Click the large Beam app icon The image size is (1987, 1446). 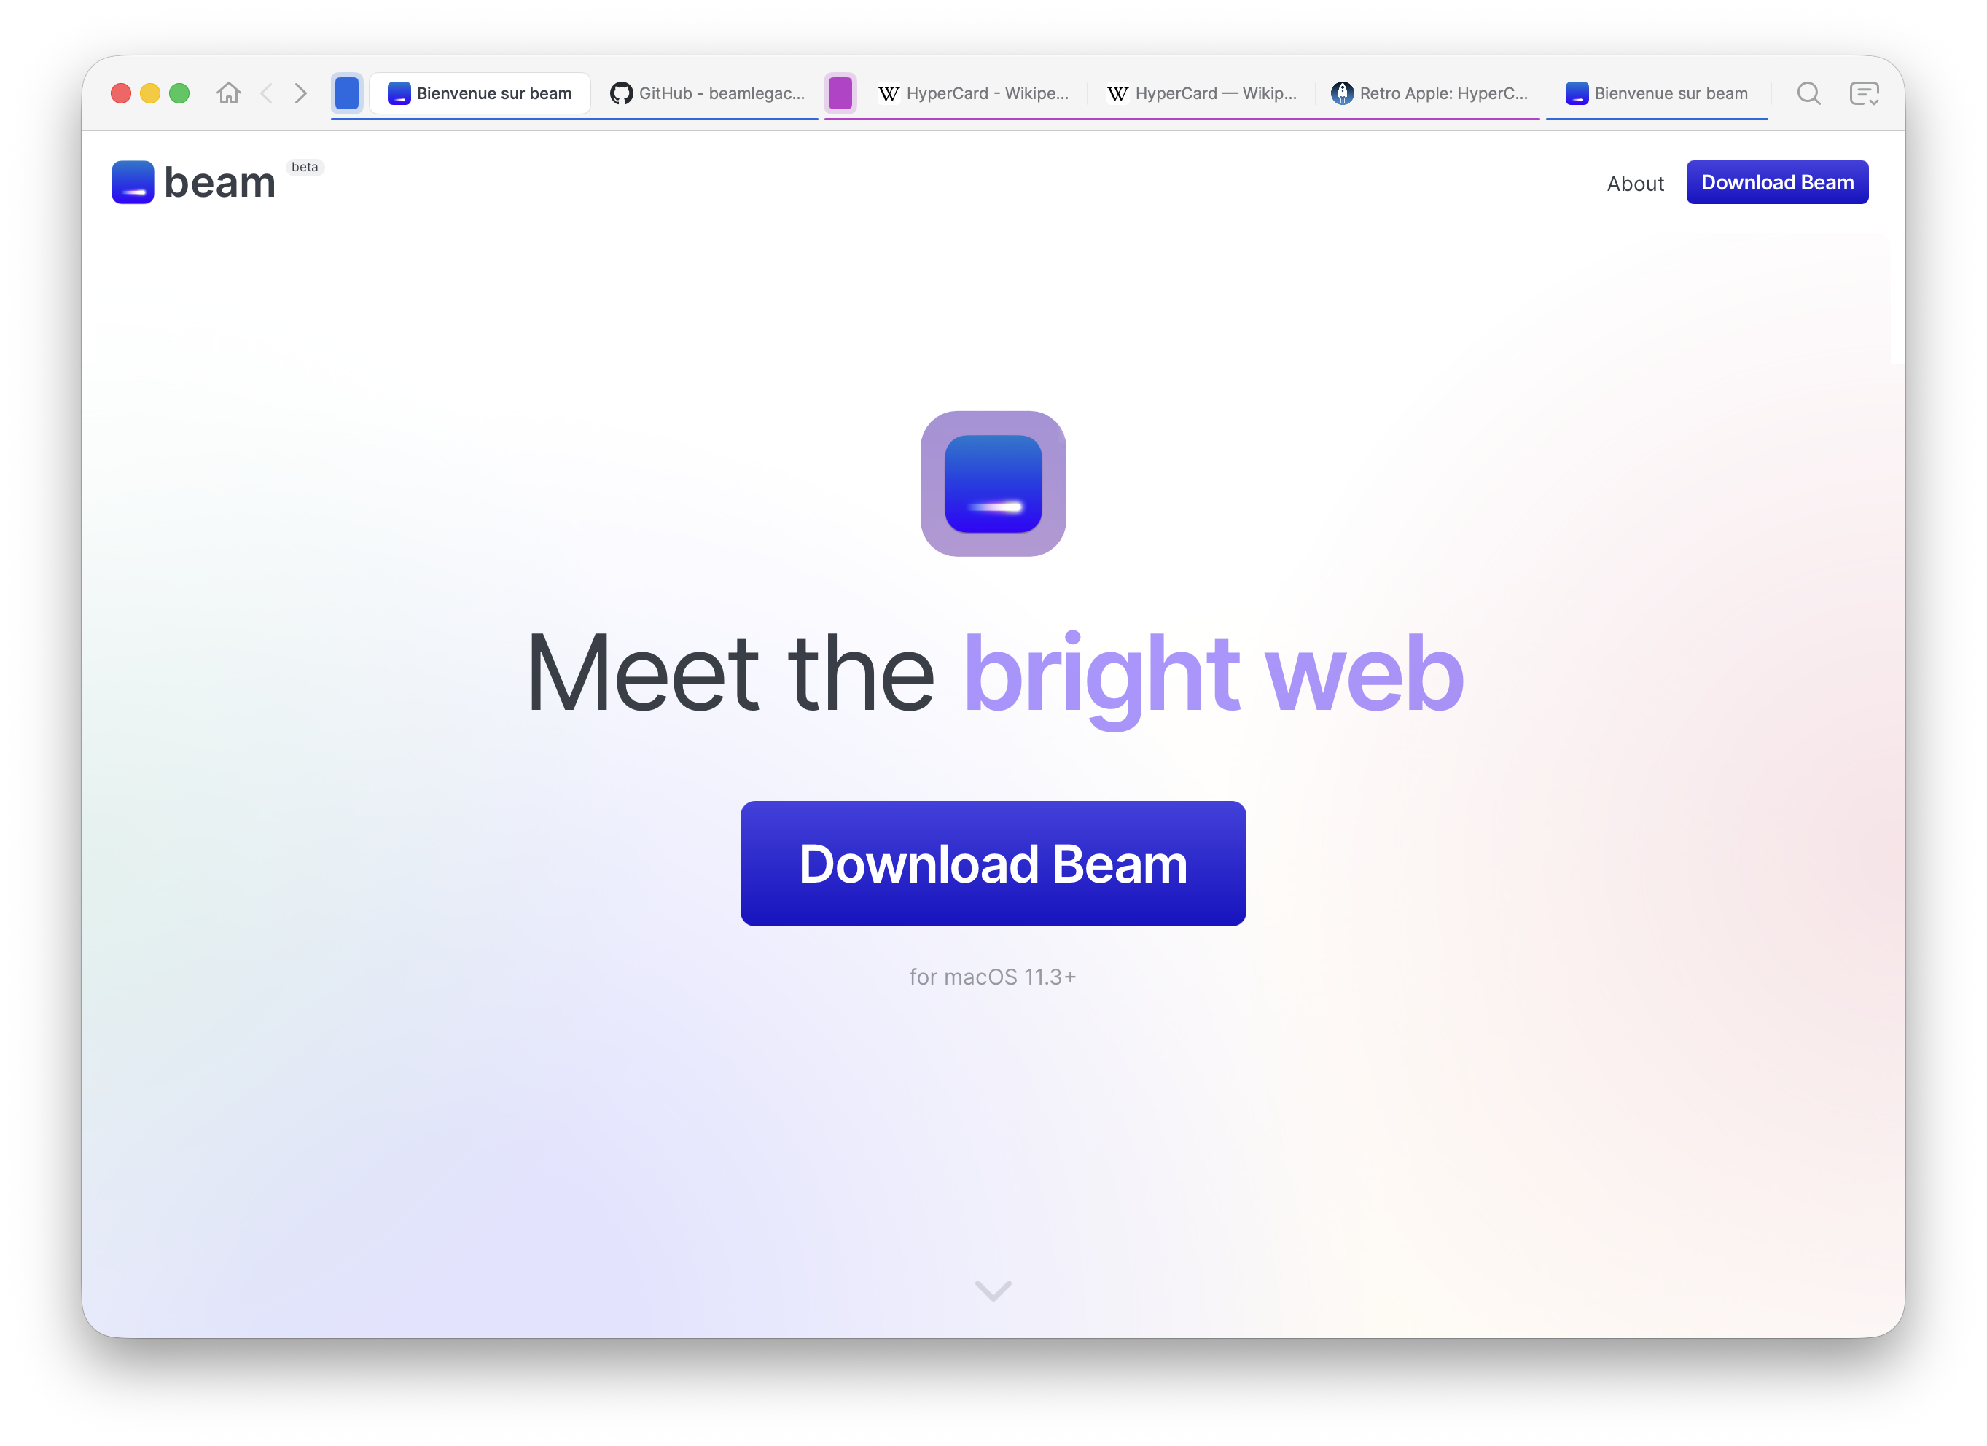pyautogui.click(x=993, y=483)
